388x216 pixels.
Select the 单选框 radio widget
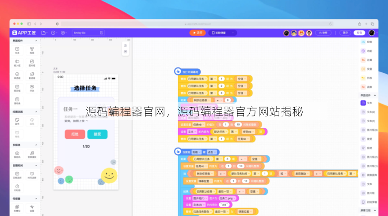point(17,75)
